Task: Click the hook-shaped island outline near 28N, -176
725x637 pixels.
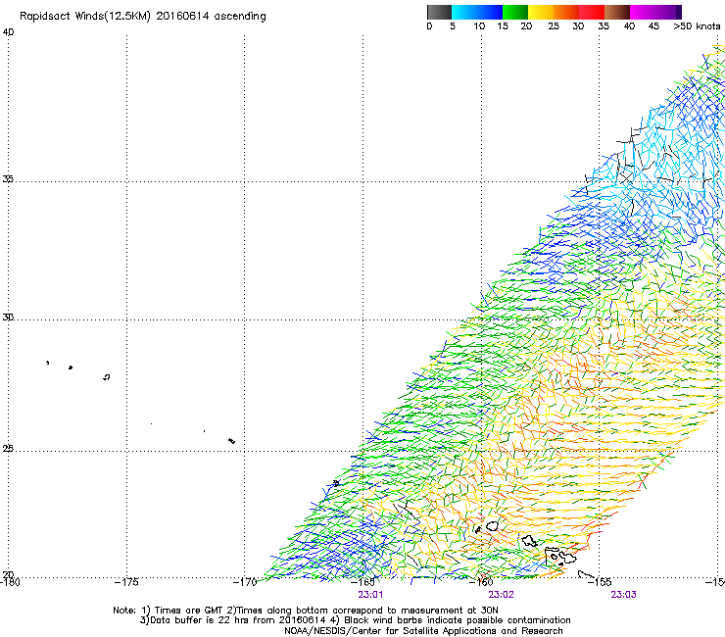Action: [x=107, y=377]
